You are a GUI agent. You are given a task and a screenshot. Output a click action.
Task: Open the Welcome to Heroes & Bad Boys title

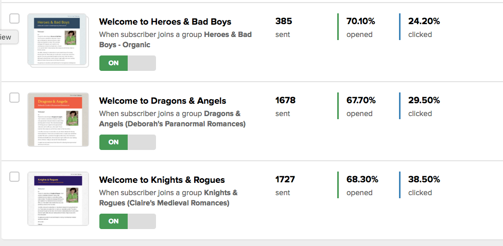(x=165, y=22)
